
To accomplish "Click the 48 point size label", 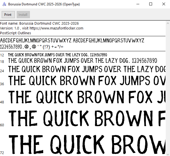I will (2, 102).
